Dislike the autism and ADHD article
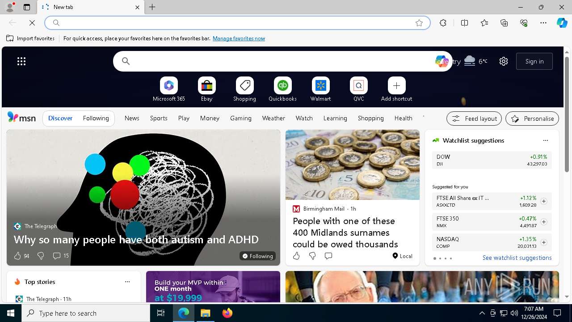572x322 pixels. point(41,256)
